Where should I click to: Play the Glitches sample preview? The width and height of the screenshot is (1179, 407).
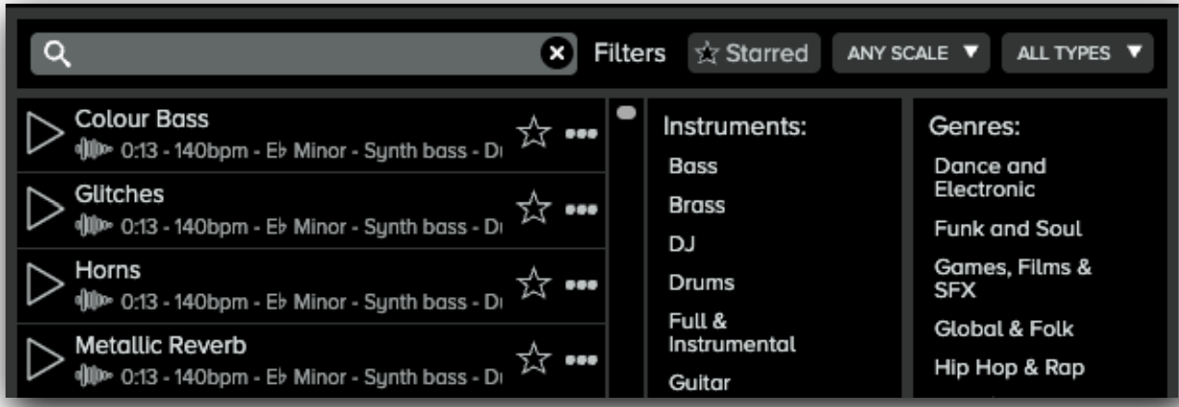pyautogui.click(x=45, y=209)
